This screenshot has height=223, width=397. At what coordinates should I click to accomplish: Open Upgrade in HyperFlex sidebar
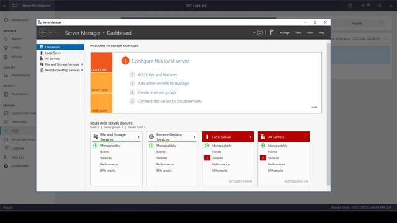(x=17, y=149)
